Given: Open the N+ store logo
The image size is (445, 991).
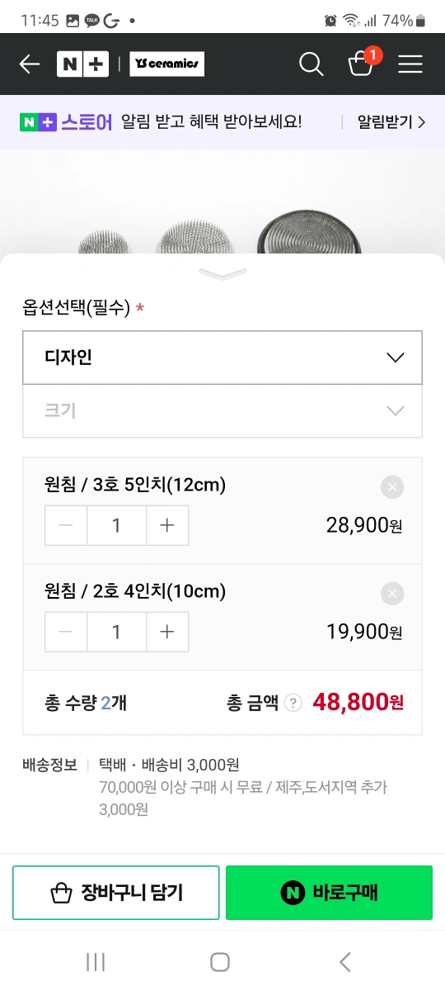Looking at the screenshot, I should pos(82,64).
